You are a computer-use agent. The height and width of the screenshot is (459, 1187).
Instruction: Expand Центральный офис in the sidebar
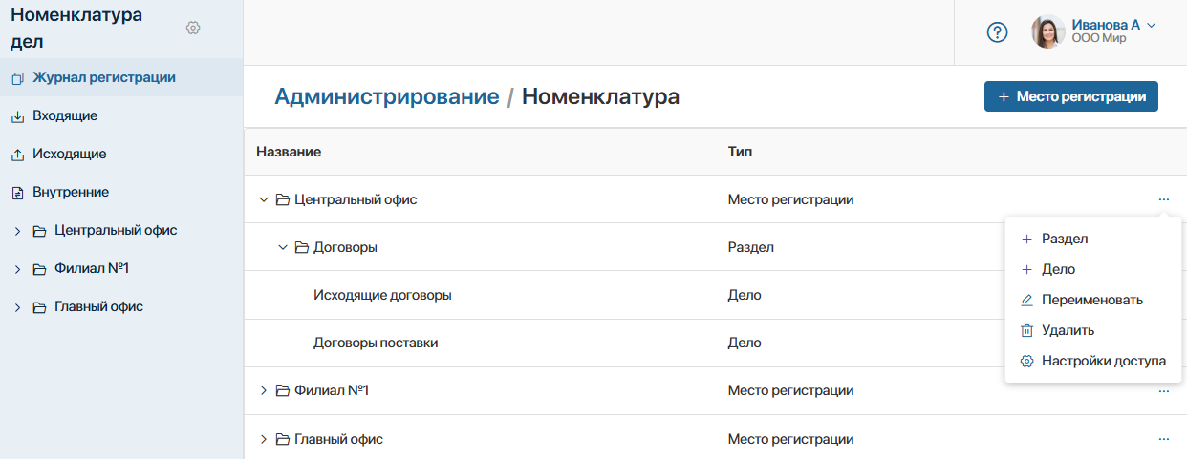[x=17, y=231]
